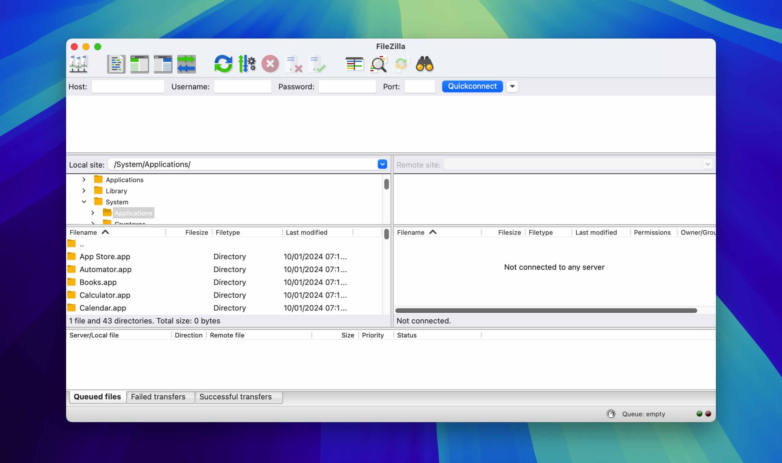Toggle processing of transfer queue icon
782x463 pixels.
[x=247, y=64]
